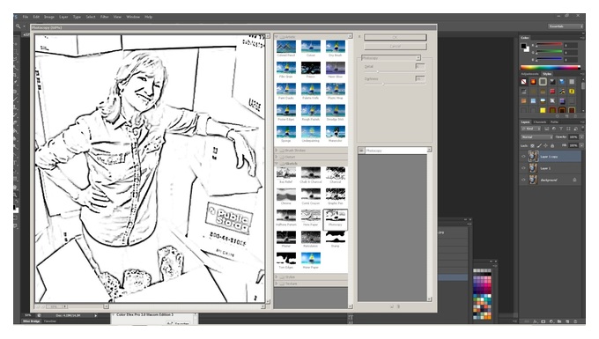Open the File menu
The image size is (599, 339).
[26, 17]
